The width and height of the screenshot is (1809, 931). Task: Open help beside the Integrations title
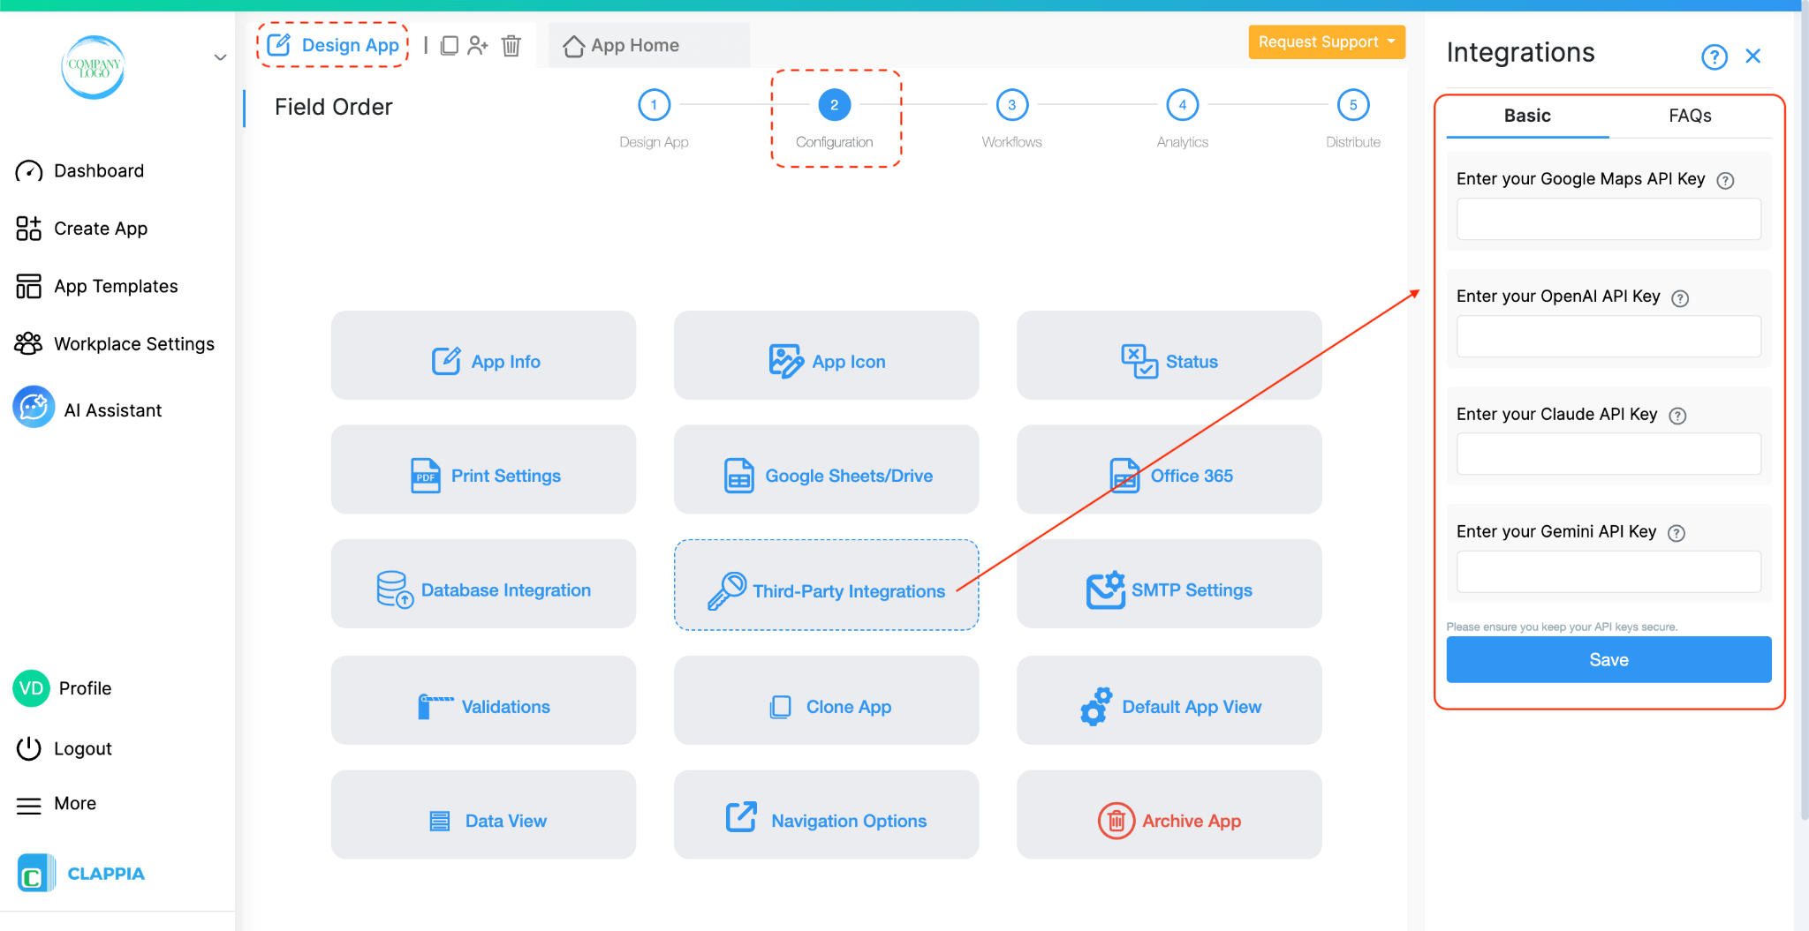pyautogui.click(x=1714, y=56)
